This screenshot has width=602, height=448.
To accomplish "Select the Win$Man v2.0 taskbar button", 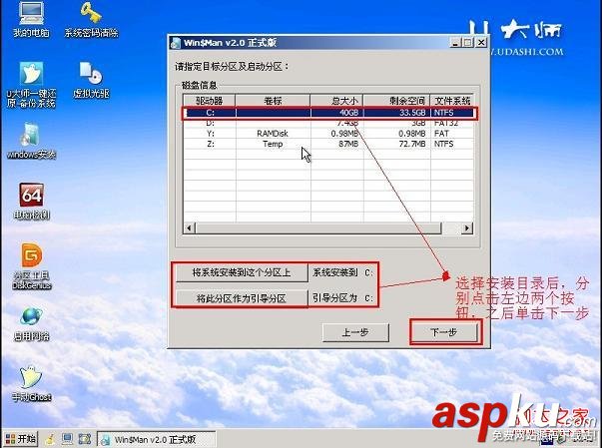I will tap(156, 439).
